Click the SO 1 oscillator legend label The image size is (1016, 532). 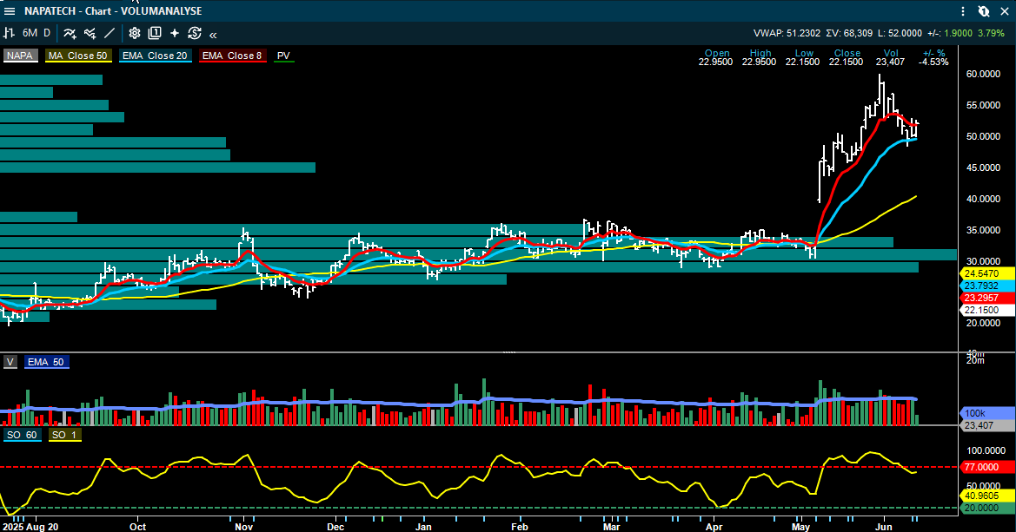coord(64,435)
